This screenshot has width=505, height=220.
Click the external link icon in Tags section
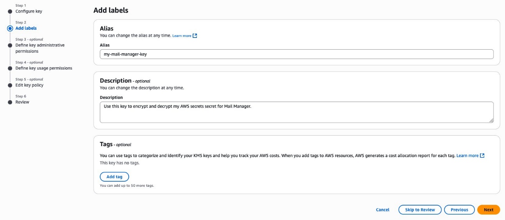click(x=482, y=156)
